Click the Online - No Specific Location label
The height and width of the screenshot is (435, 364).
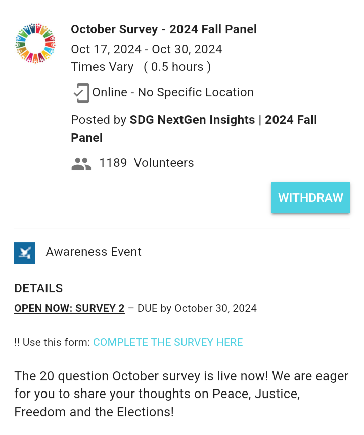tap(172, 92)
